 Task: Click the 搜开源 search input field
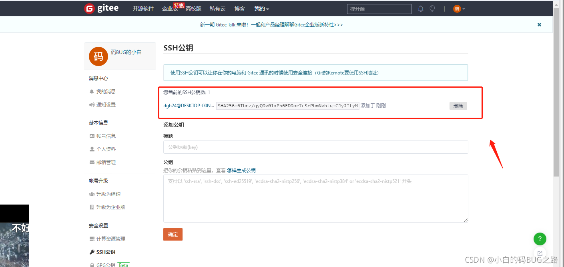tap(379, 8)
